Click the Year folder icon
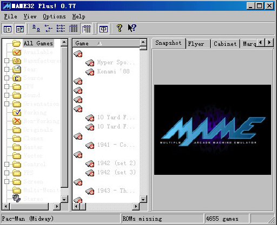Image resolution: width=277 pixels, height=225 pixels. point(17,69)
